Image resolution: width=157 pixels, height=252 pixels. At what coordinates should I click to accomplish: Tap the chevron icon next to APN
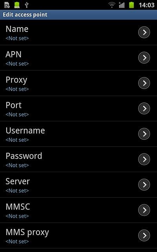click(144, 58)
